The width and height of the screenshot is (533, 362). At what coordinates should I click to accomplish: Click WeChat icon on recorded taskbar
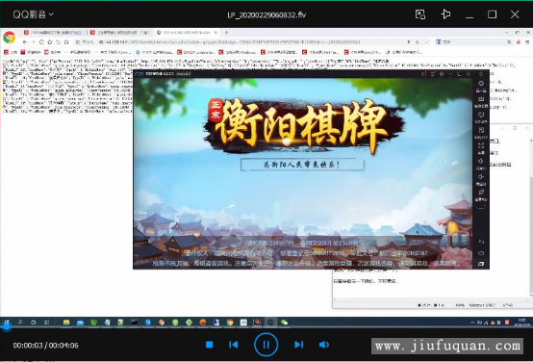284,323
